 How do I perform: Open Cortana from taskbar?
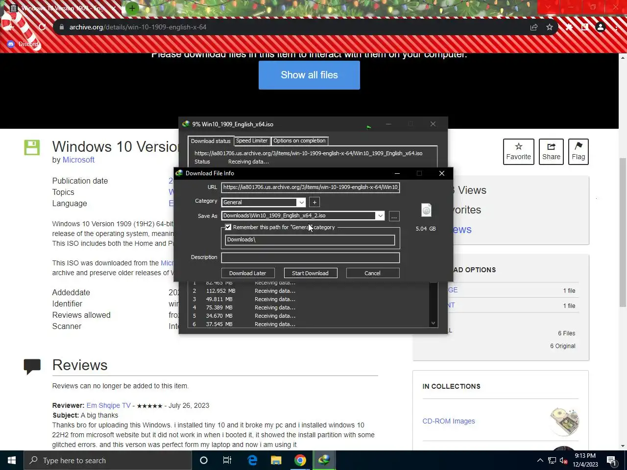(x=204, y=460)
